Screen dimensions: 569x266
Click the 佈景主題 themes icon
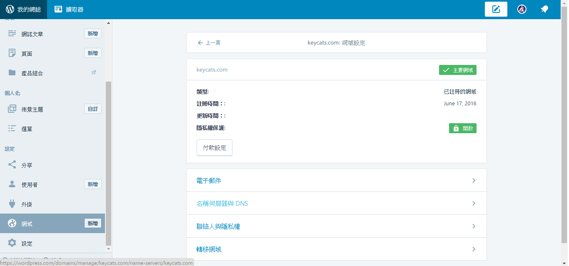click(x=12, y=109)
